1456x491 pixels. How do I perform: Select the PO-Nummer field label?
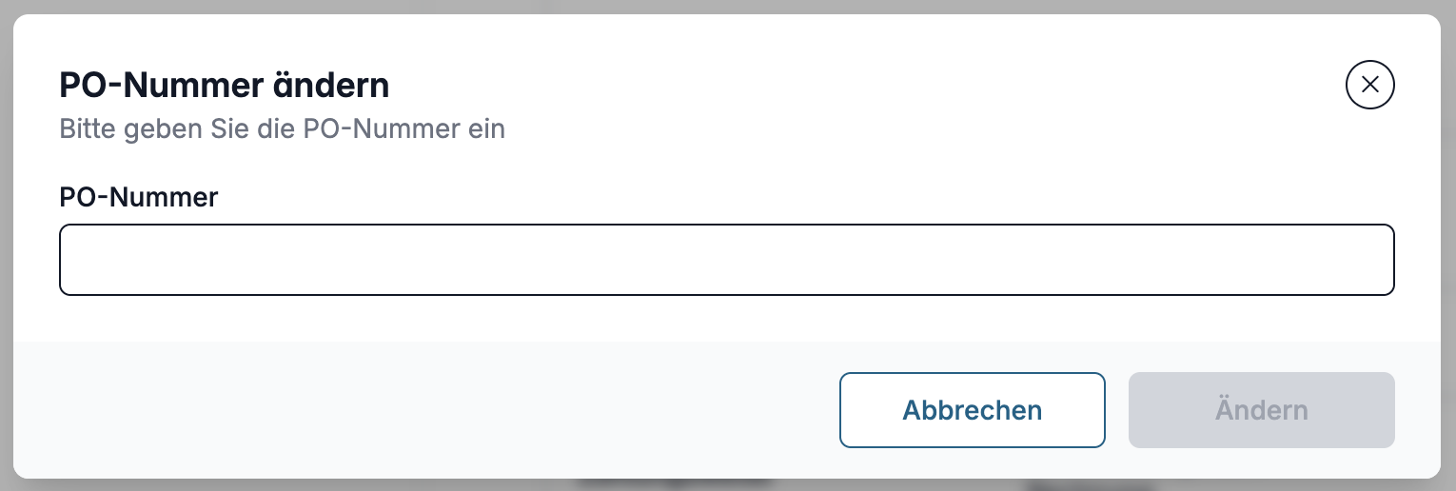[139, 197]
